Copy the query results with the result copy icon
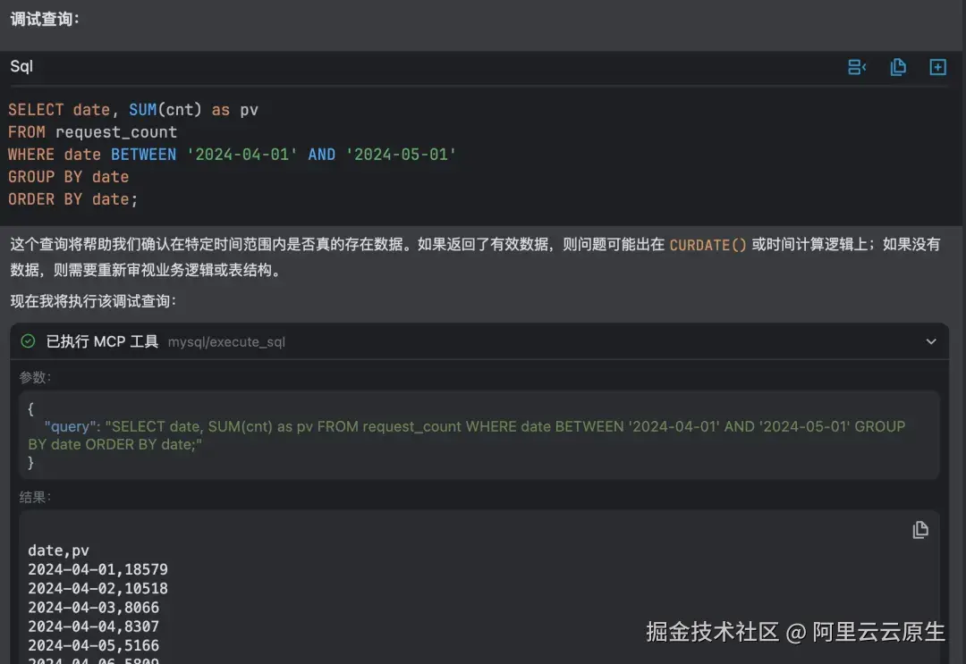 tap(920, 529)
